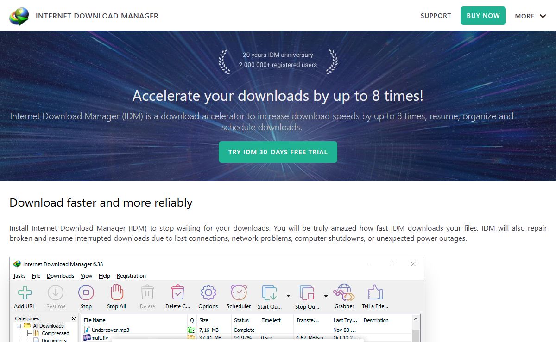556x342 pixels.
Task: Click the Undercover.mp3 music file icon
Action: click(87, 330)
